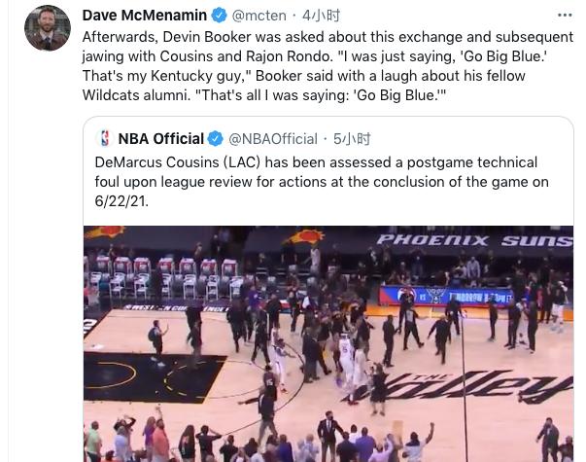This screenshot has height=462, width=586.
Task: Click the NBA Official display name
Action: click(160, 139)
